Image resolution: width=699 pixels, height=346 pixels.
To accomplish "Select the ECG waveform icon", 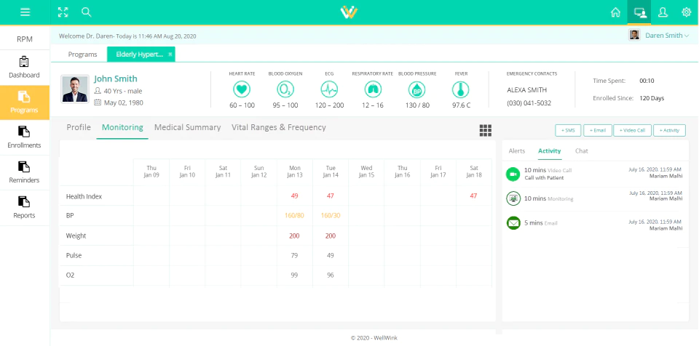I will pos(329,90).
